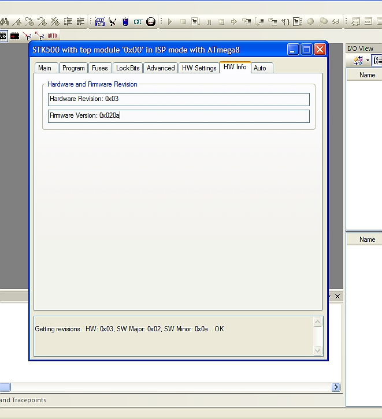Maximize the STK500 dialog
Viewport: 382px width, 419px height.
click(x=306, y=50)
